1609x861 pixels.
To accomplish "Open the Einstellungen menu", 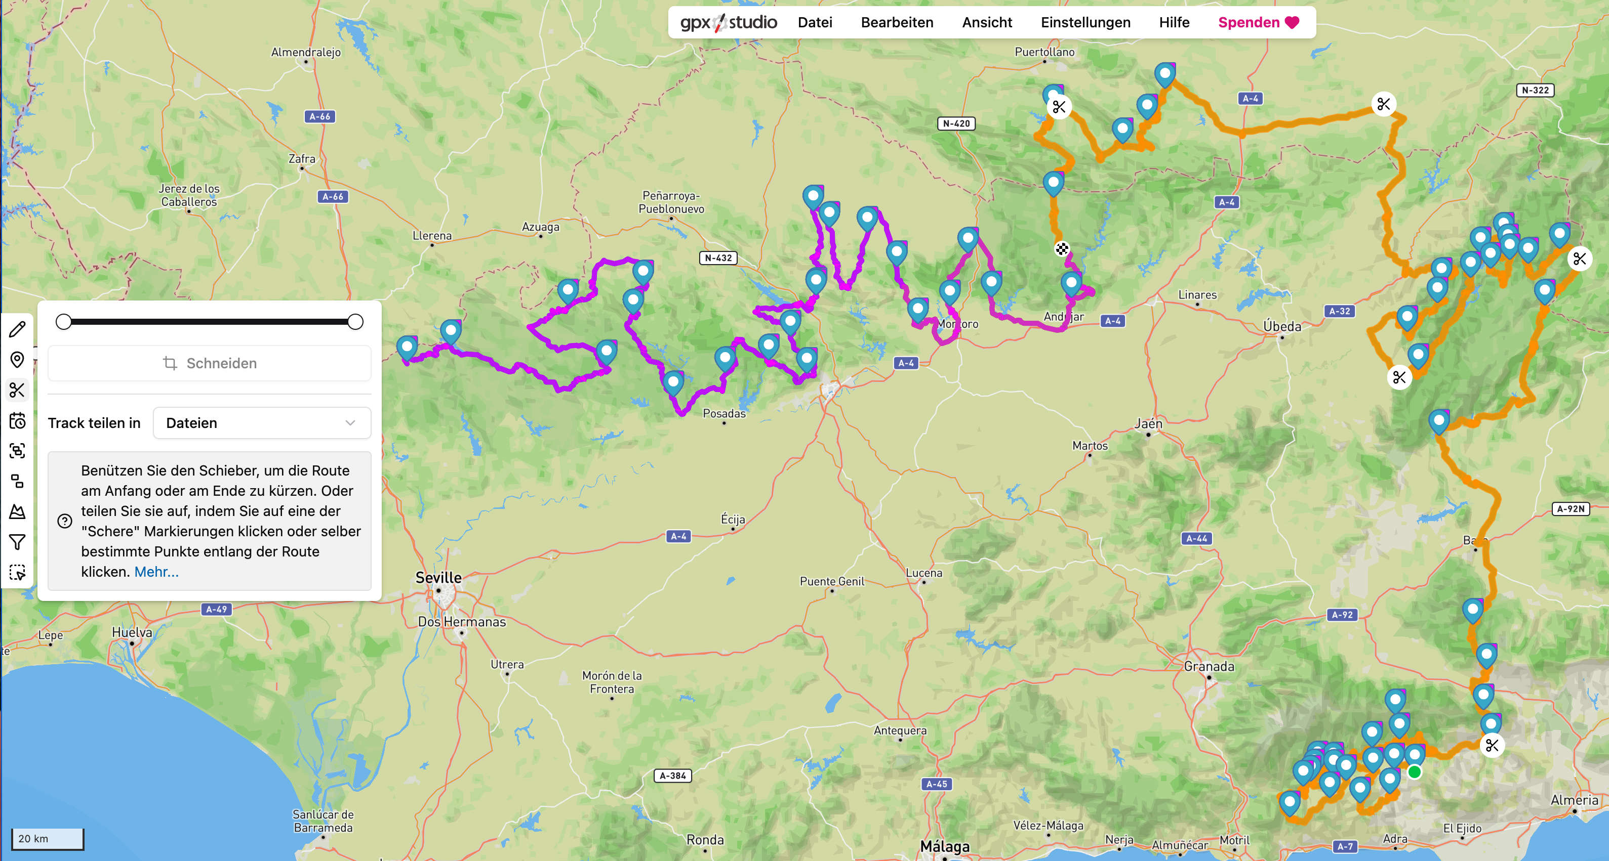I will (1085, 22).
